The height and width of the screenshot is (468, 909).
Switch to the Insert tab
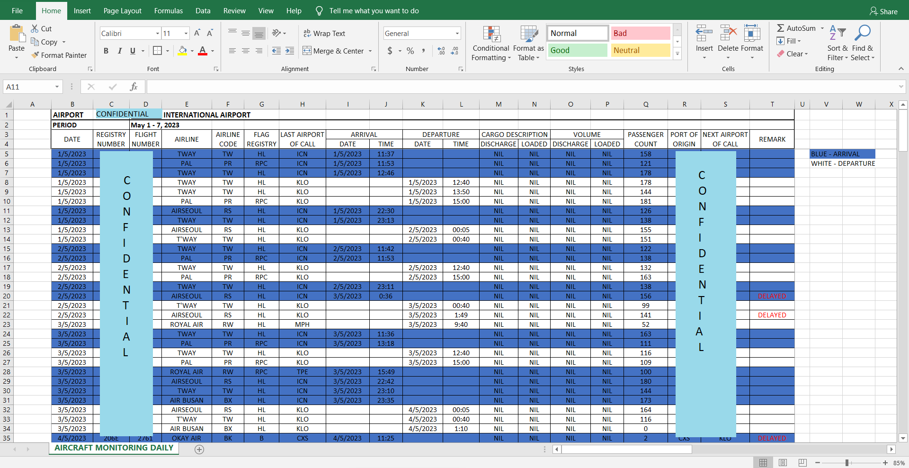coord(82,10)
